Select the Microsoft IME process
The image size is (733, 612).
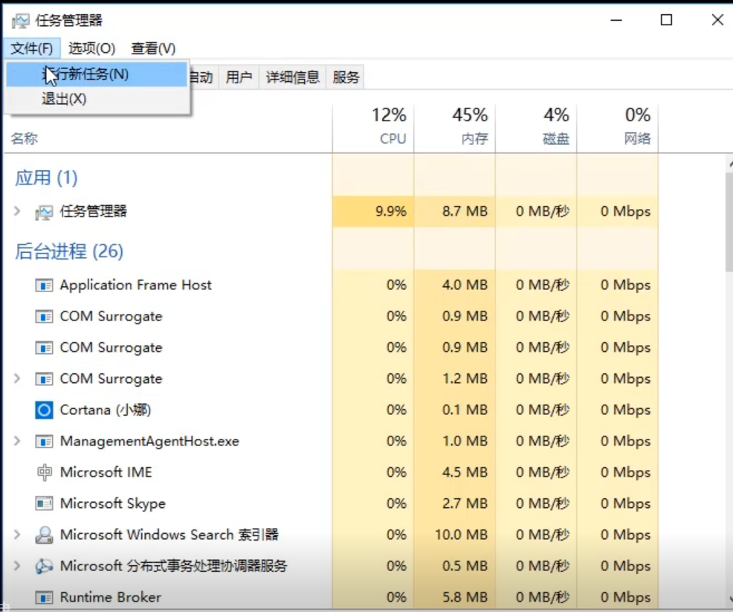[106, 472]
